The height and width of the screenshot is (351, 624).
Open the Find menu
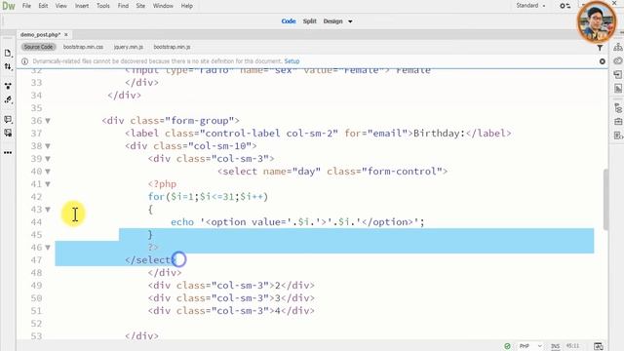pyautogui.click(x=123, y=6)
